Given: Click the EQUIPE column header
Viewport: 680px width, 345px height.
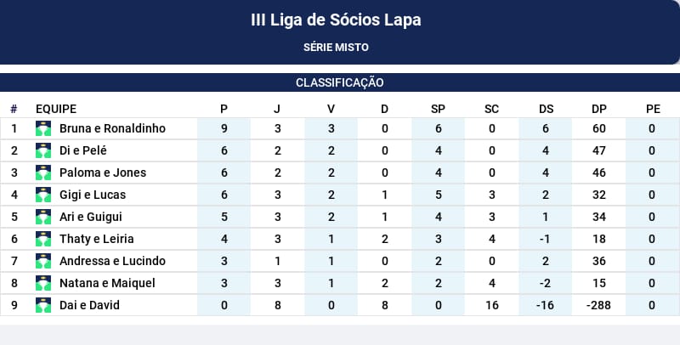Looking at the screenshot, I should point(56,109).
